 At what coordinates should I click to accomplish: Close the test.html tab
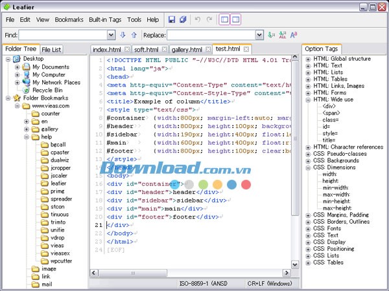click(247, 49)
